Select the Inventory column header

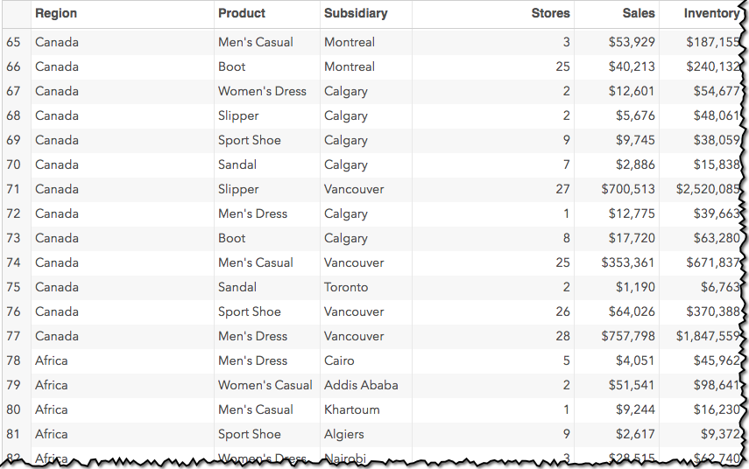click(711, 13)
